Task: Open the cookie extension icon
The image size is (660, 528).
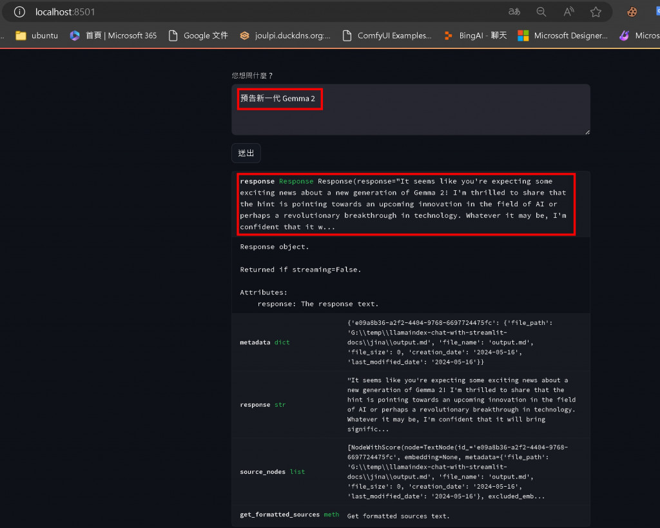Action: point(632,12)
